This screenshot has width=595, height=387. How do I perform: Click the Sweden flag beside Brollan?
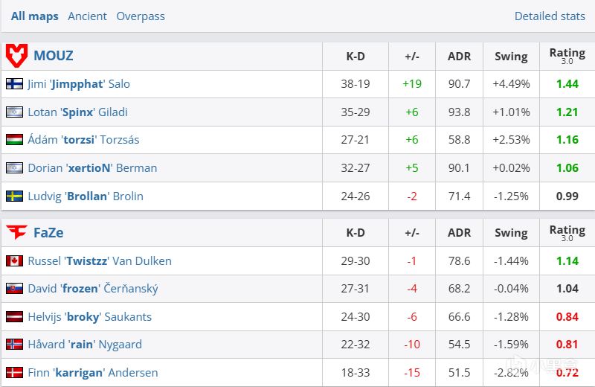coord(14,196)
